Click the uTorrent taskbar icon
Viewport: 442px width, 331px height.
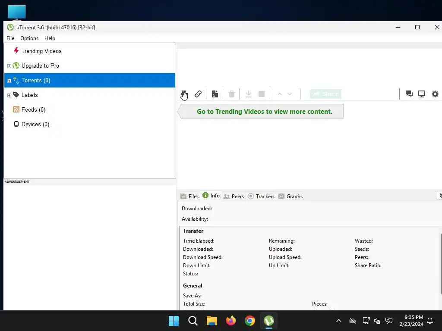269,321
